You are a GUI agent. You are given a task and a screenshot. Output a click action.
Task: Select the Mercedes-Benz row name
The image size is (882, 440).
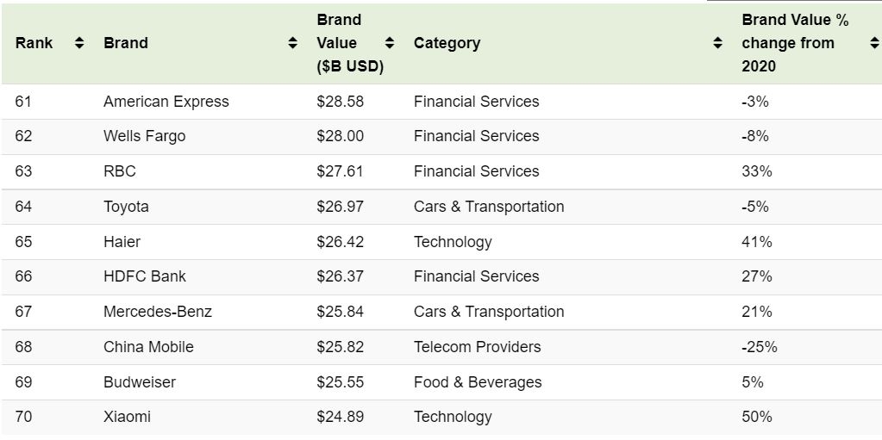(158, 312)
